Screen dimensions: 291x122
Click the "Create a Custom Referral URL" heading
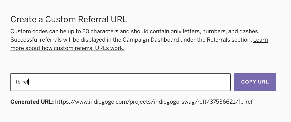click(x=69, y=19)
